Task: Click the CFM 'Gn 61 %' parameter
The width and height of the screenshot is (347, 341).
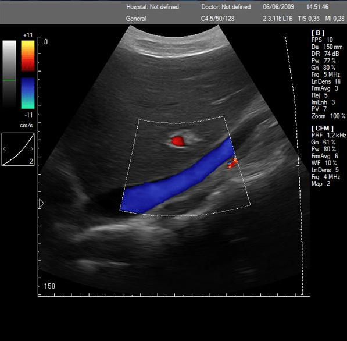Action: pyautogui.click(x=323, y=142)
